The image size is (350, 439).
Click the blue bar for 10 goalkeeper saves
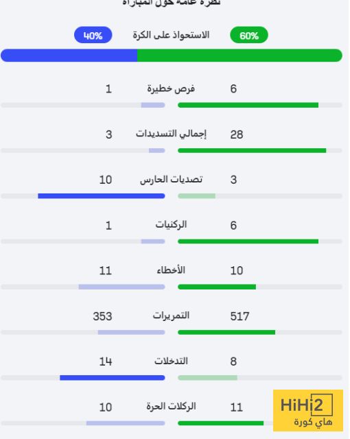pos(102,196)
